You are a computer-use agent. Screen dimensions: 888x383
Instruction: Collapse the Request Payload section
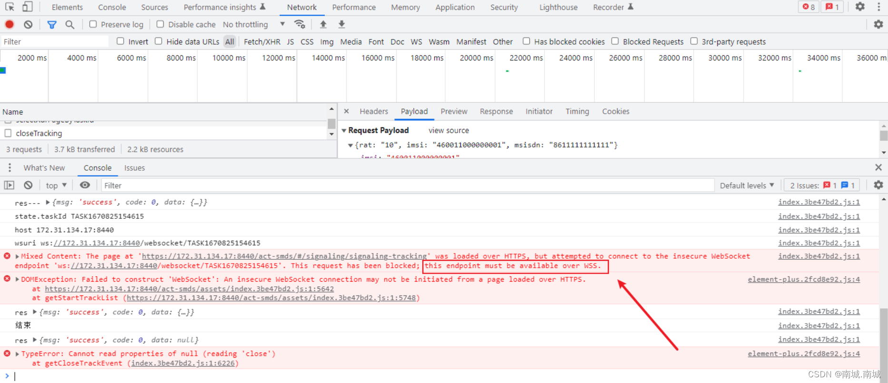click(344, 130)
